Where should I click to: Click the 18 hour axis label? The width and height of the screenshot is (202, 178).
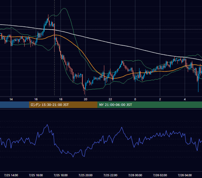(61, 99)
